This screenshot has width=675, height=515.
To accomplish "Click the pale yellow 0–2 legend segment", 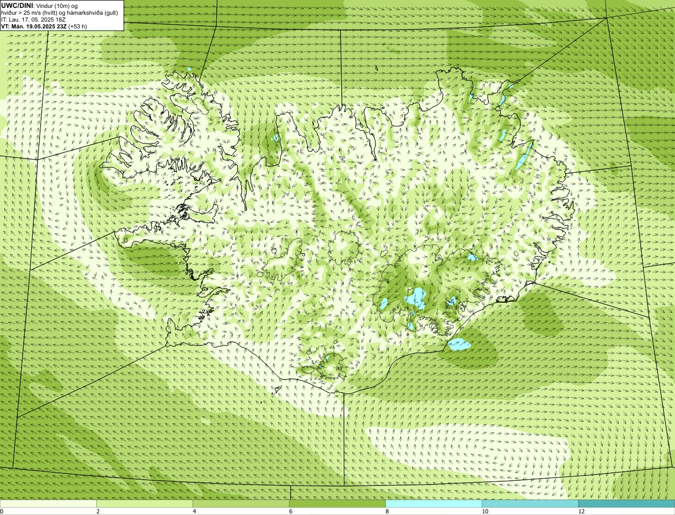I will (x=48, y=504).
